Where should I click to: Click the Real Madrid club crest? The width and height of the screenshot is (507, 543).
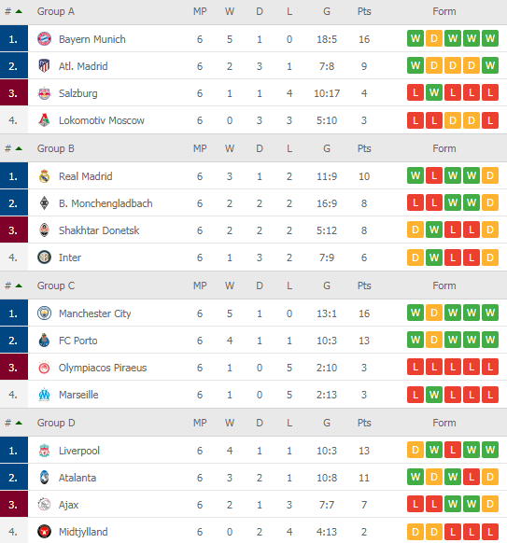coord(45,176)
